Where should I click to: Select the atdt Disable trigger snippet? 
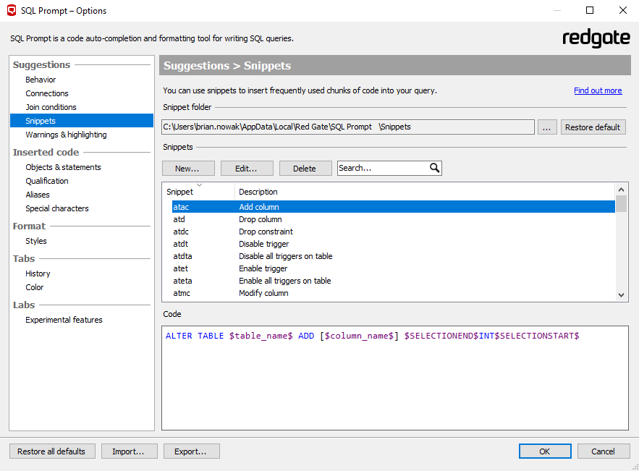pyautogui.click(x=393, y=244)
